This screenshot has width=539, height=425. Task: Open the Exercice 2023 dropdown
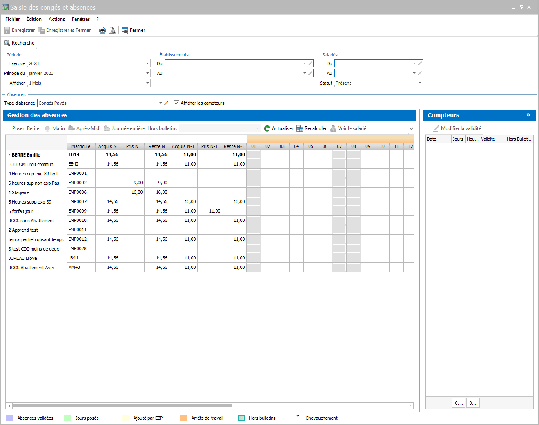[x=148, y=63]
